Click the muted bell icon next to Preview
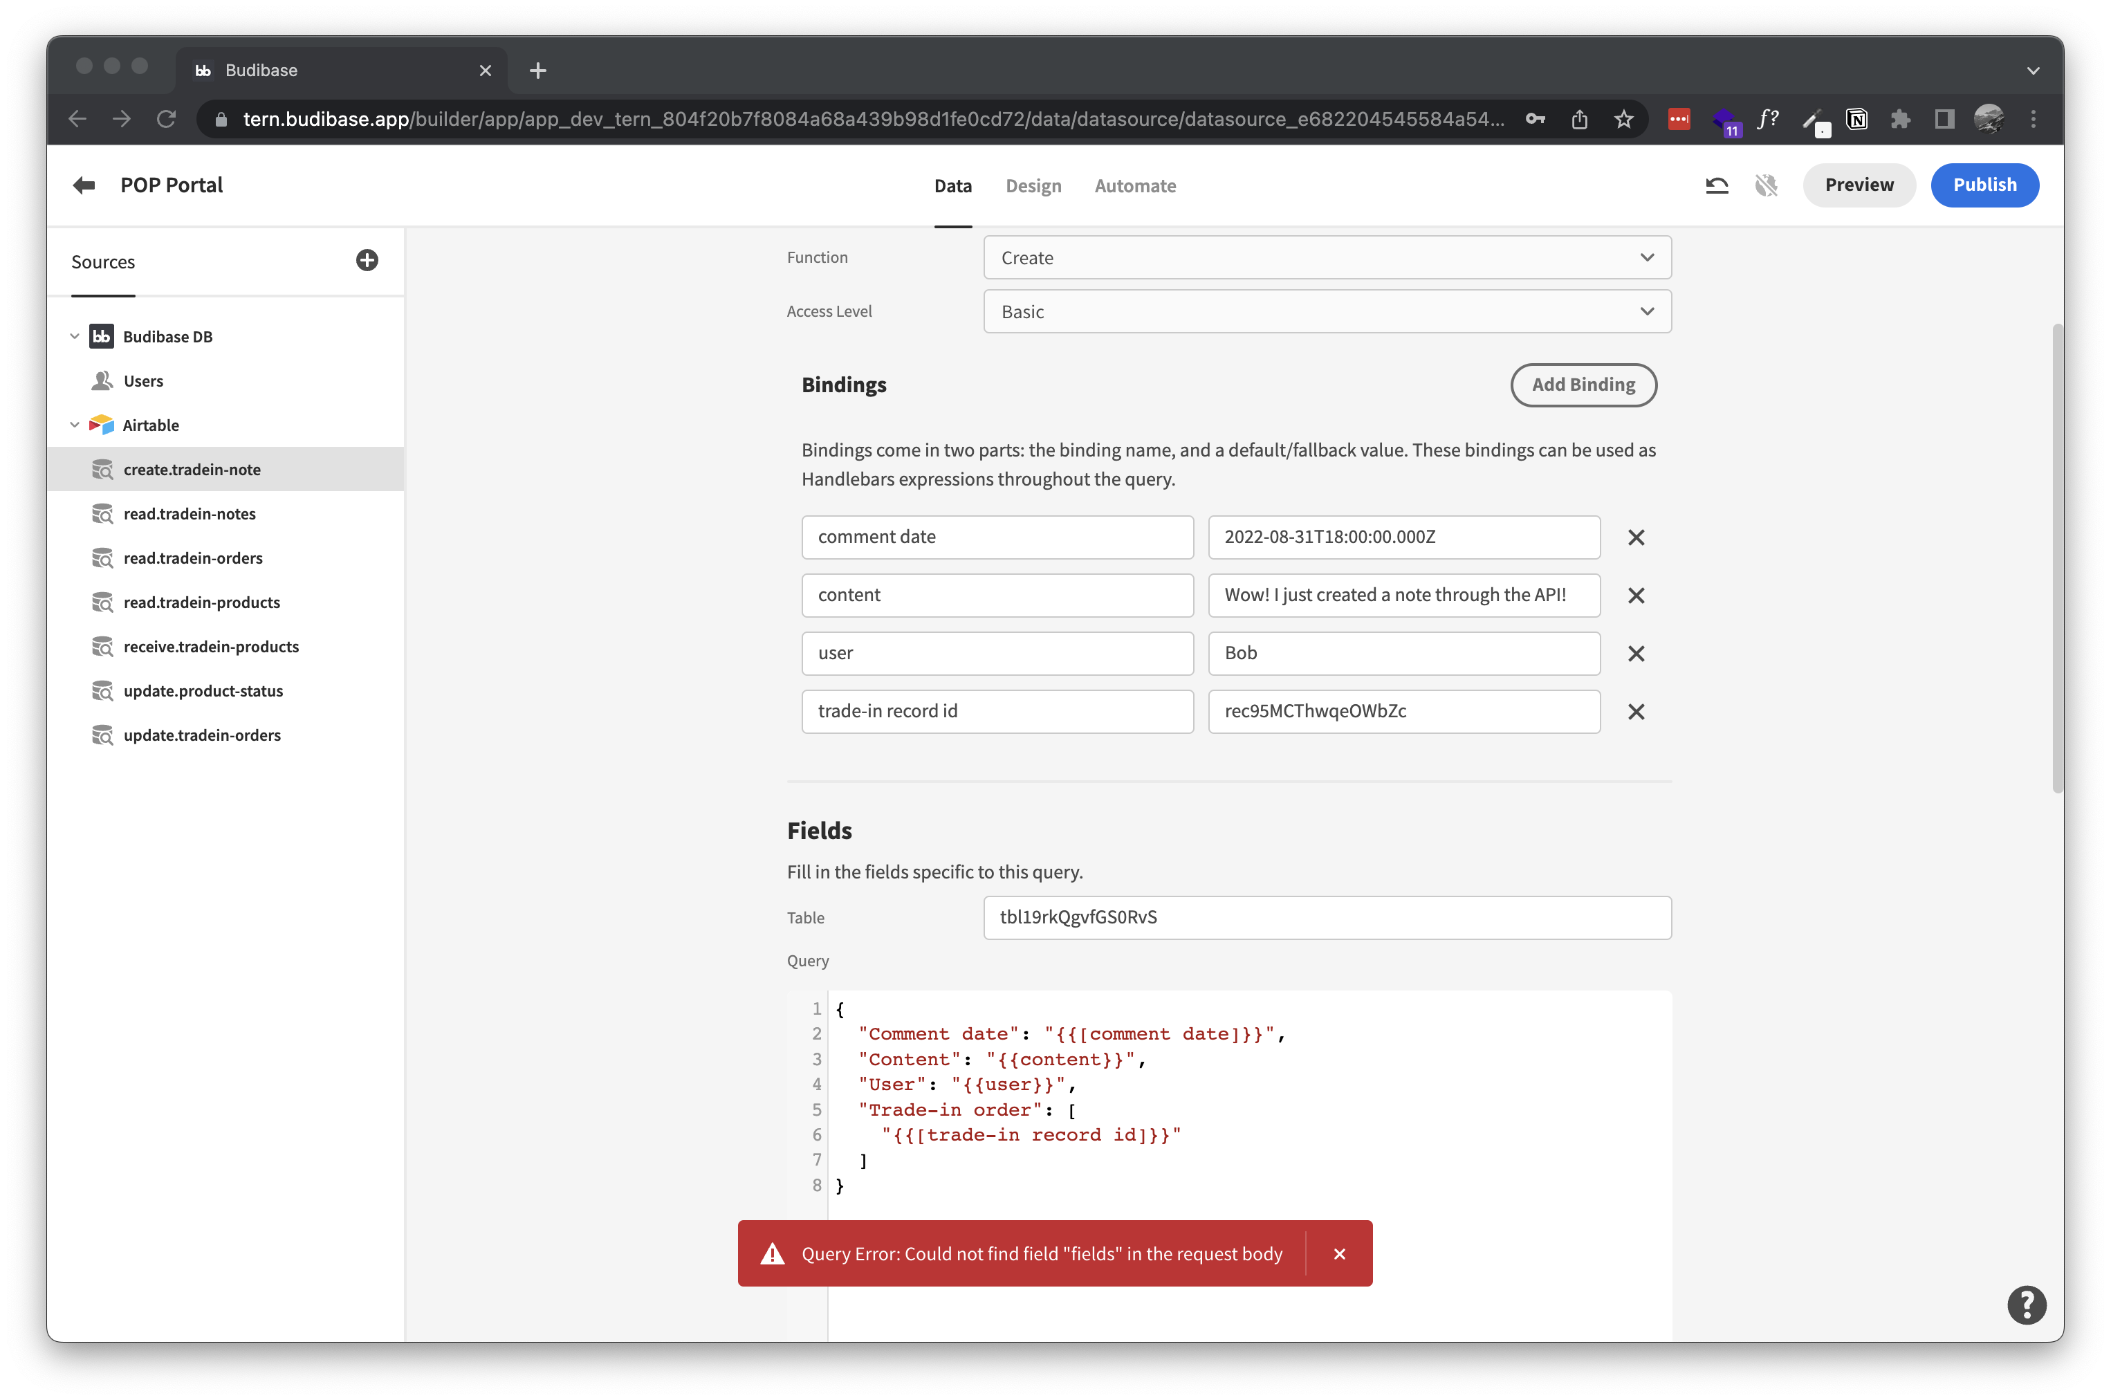Image resolution: width=2111 pixels, height=1400 pixels. 1766,185
